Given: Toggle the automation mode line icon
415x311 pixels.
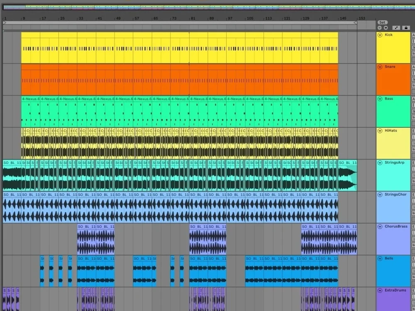Looking at the screenshot, I should point(396,28).
